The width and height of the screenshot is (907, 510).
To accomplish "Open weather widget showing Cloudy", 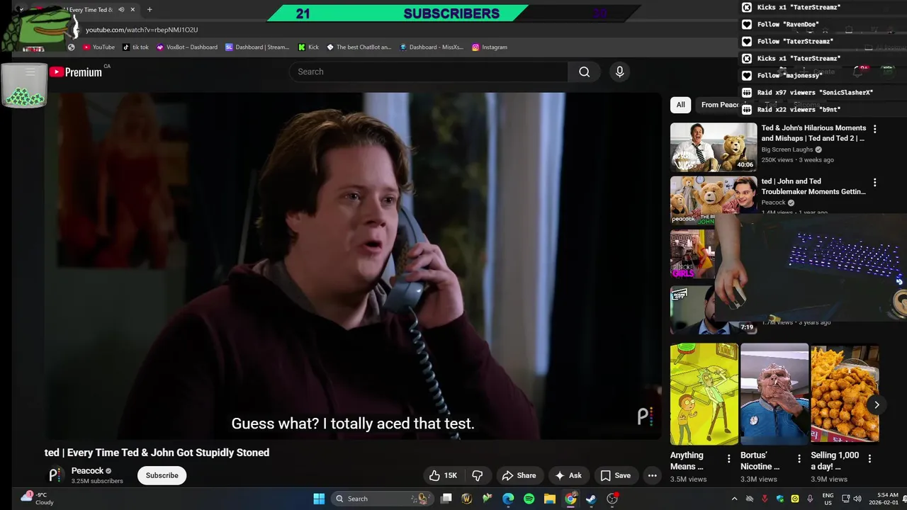I will [35, 499].
